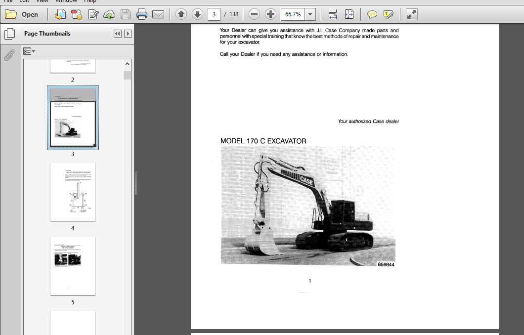Select the page 3 thumbnail
This screenshot has height=335, width=524.
[x=73, y=117]
